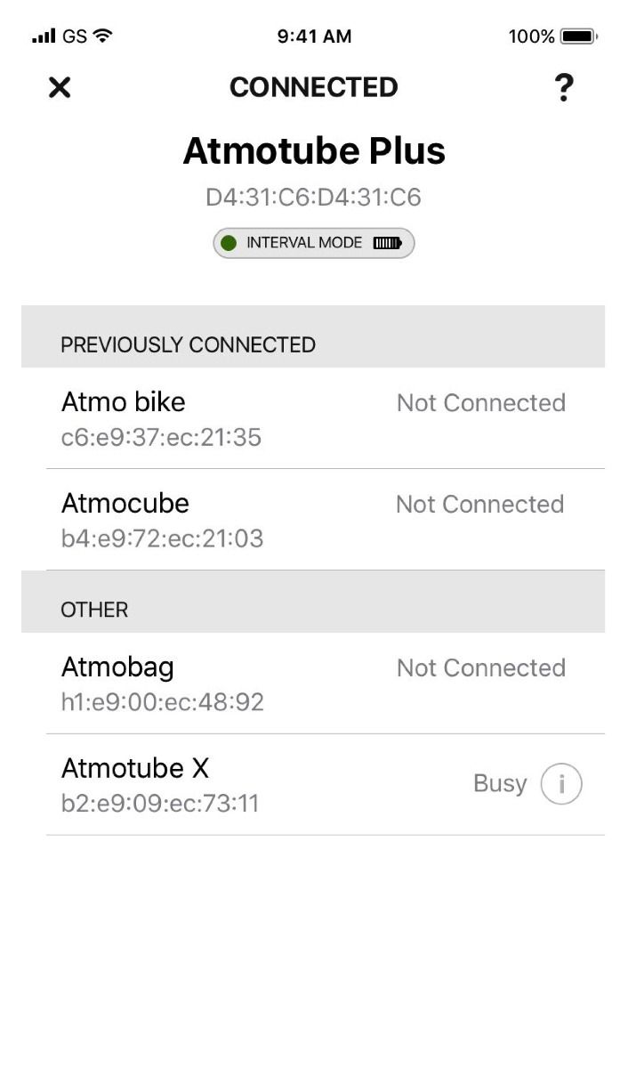
Task: Tap the X close icon at top left
Action: click(59, 87)
